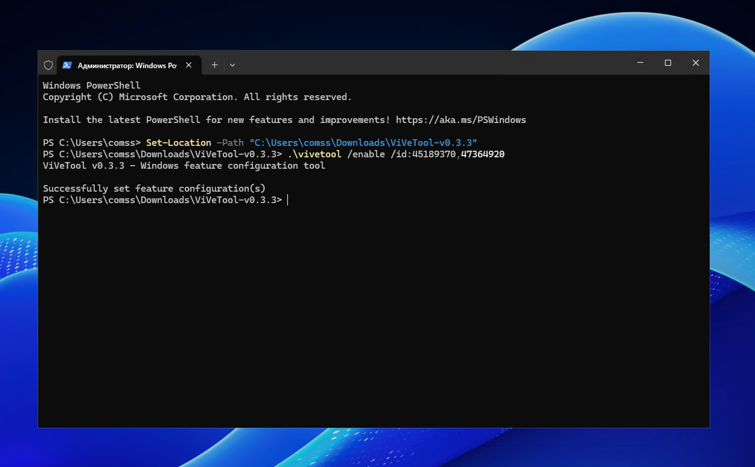Open the https://aka.ms/PSWindows link
Screen dimensions: 755x467
[x=461, y=120]
